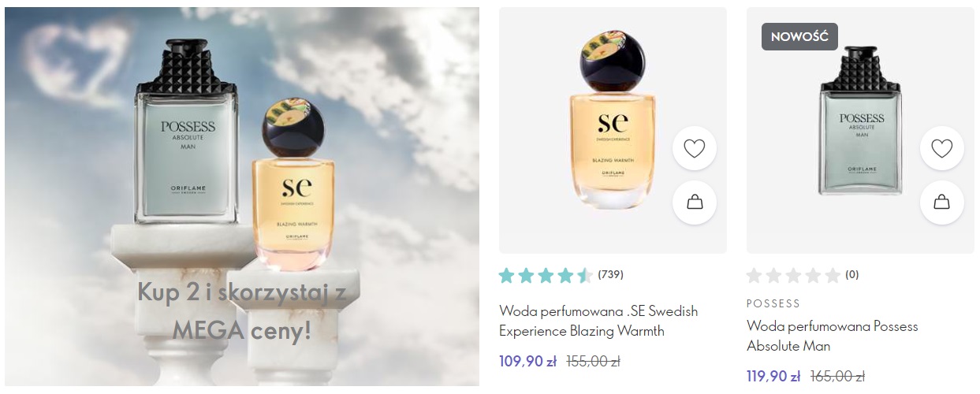This screenshot has width=980, height=394.
Task: Favorite the Possess Absolute Man perfume
Action: (941, 148)
